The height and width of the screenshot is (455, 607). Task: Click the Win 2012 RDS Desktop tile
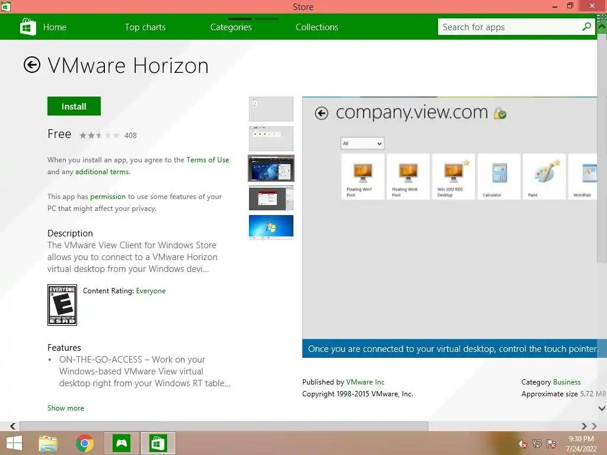point(453,177)
